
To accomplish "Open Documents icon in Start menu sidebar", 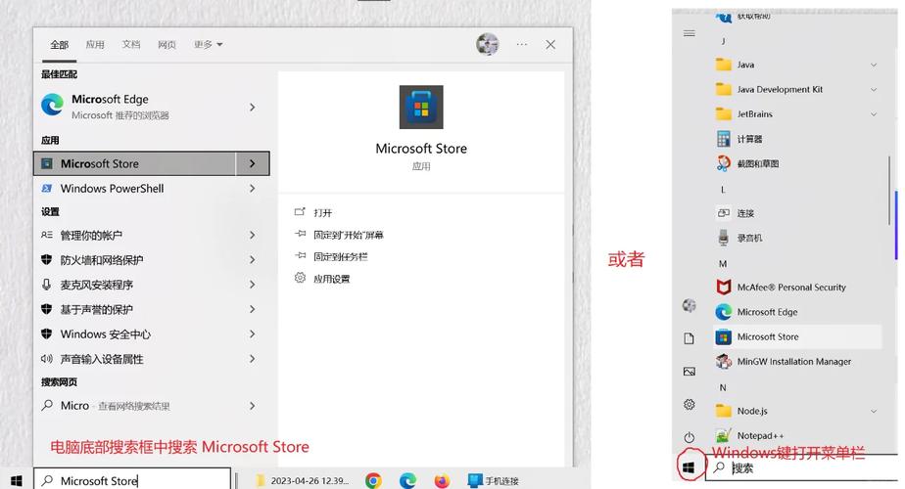I will pyautogui.click(x=690, y=338).
